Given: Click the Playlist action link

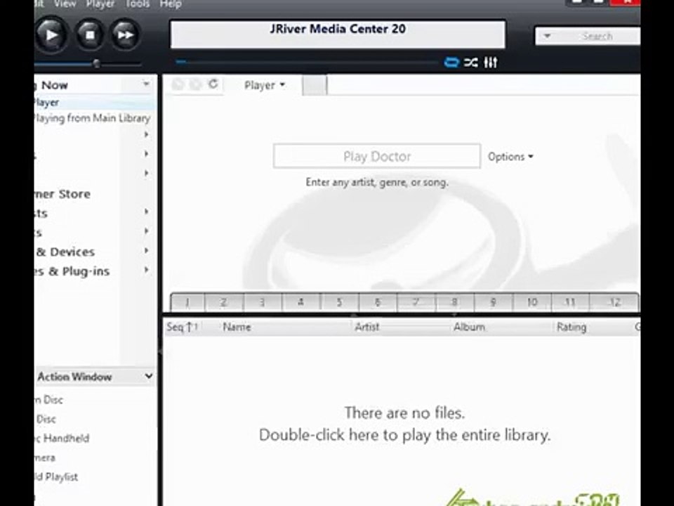Looking at the screenshot, I should pyautogui.click(x=57, y=476).
